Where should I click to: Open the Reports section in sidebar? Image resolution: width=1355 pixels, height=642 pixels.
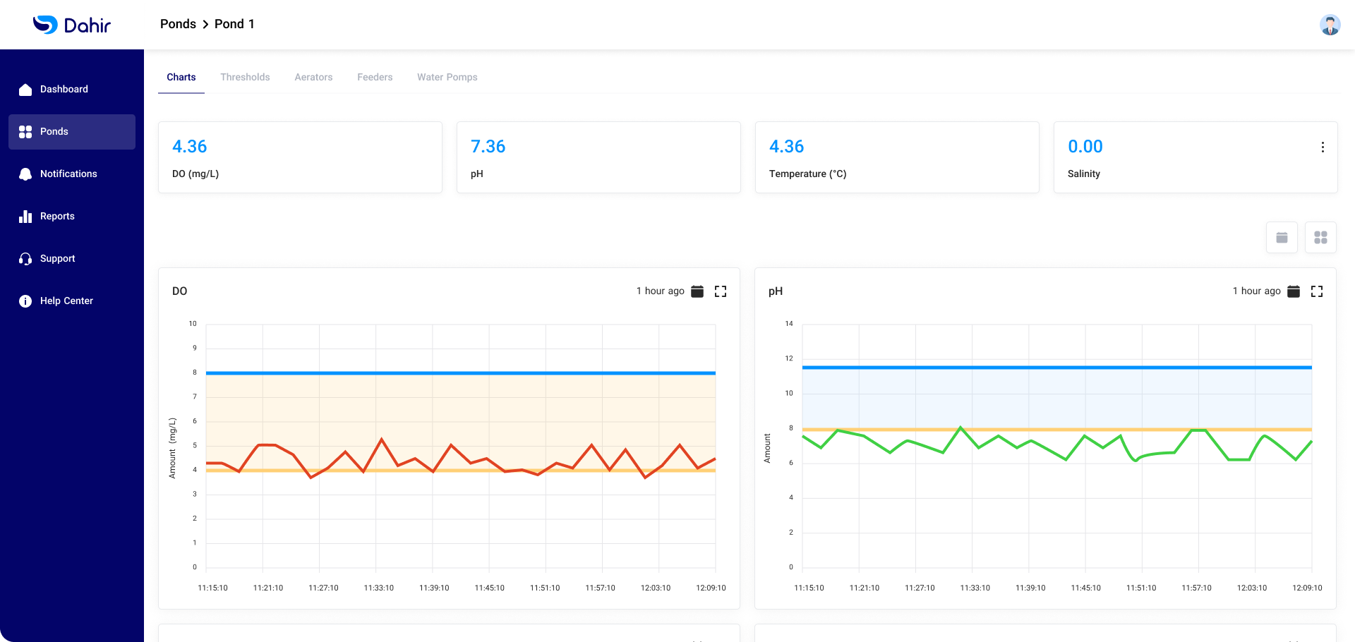point(56,216)
